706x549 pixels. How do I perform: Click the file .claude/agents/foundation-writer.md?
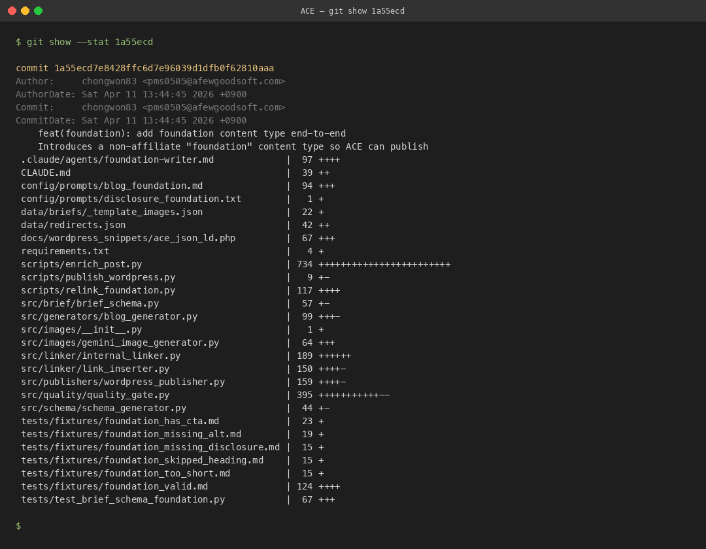pos(117,159)
